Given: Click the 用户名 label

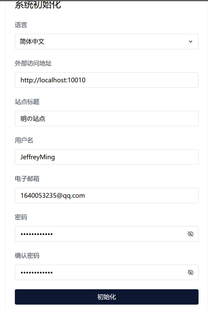Looking at the screenshot, I should tap(24, 140).
